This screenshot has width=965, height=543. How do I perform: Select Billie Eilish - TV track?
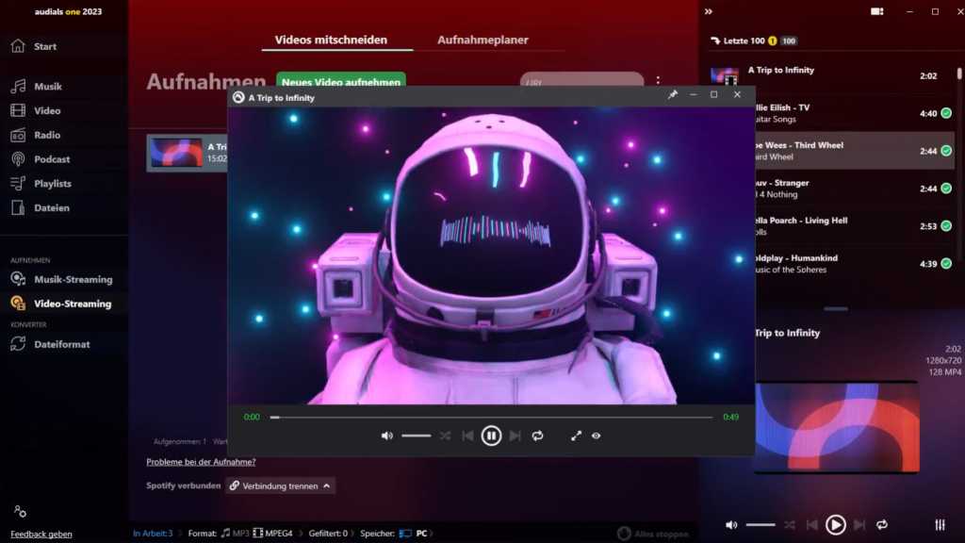(855, 113)
